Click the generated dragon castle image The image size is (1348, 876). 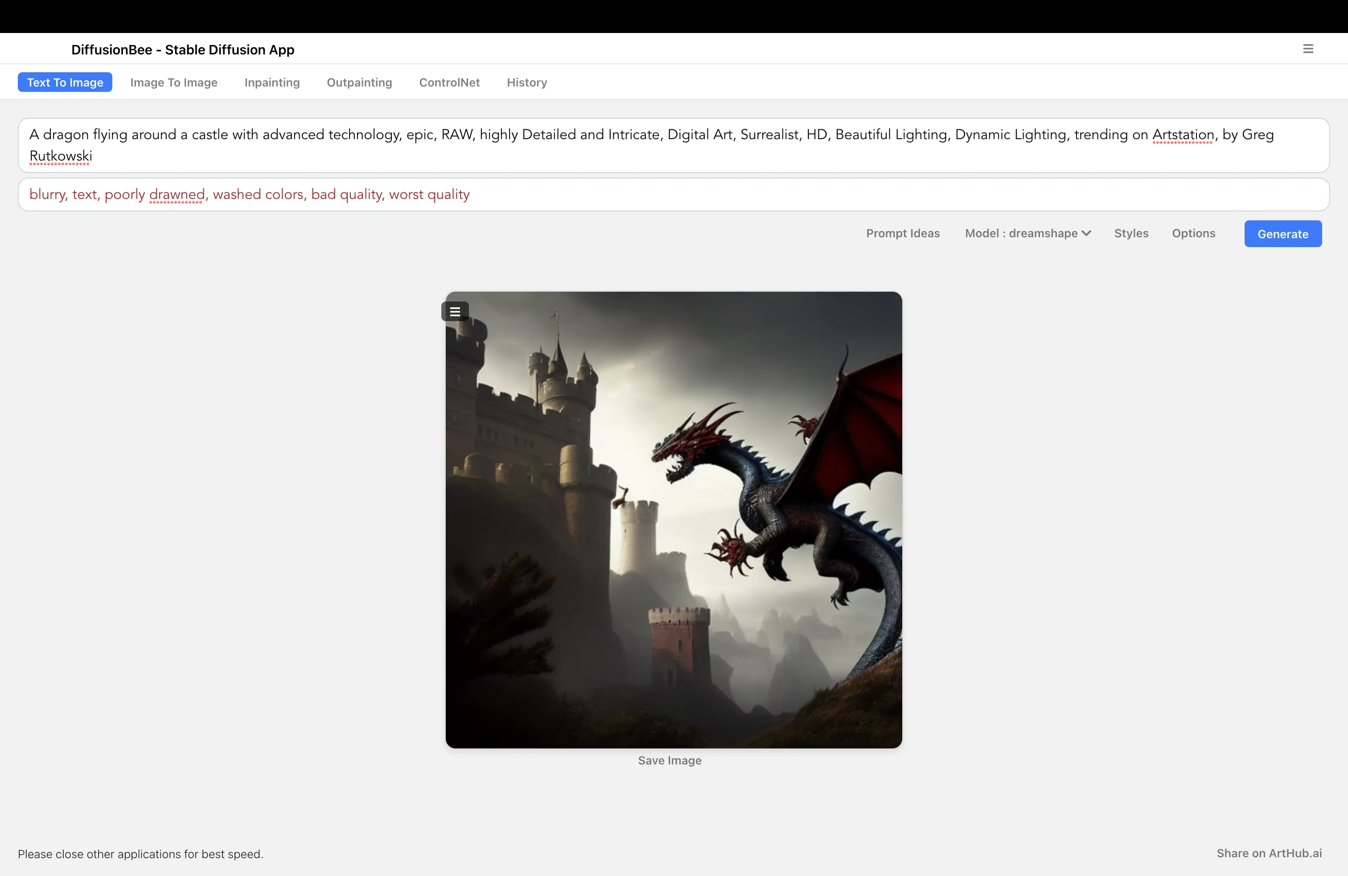click(674, 520)
